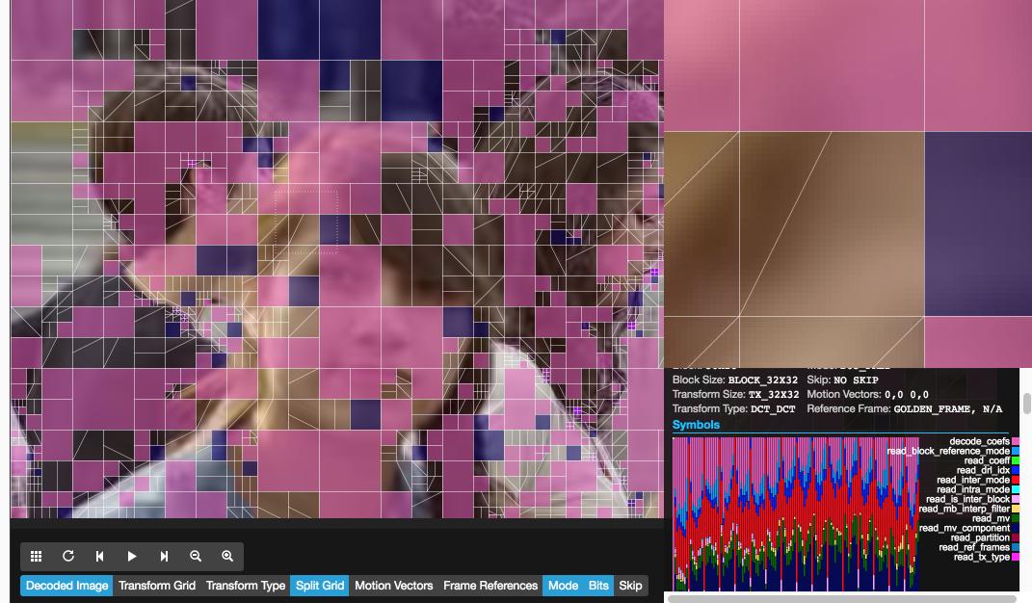Click the read_intra_mode legend label
Image resolution: width=1032 pixels, height=603 pixels.
click(973, 489)
